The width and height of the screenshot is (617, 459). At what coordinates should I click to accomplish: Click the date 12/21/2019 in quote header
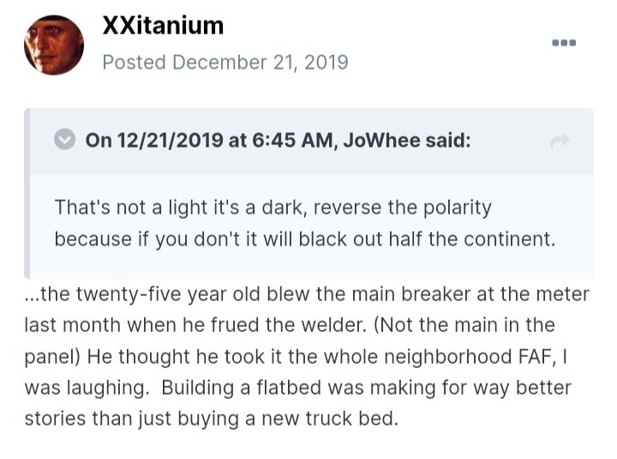(x=170, y=140)
